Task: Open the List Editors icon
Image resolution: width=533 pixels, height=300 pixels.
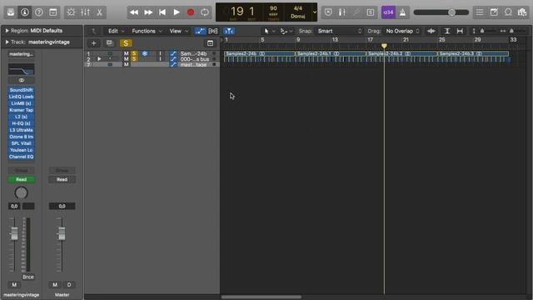Action: 480,12
